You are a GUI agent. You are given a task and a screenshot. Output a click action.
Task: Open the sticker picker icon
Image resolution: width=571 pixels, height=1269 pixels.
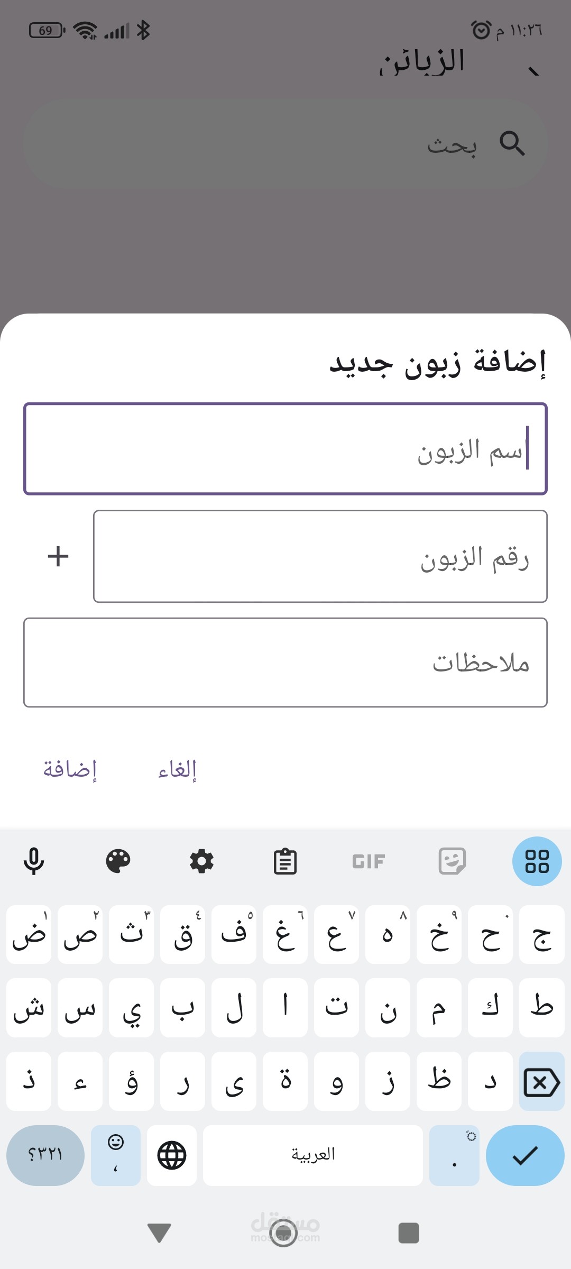452,861
